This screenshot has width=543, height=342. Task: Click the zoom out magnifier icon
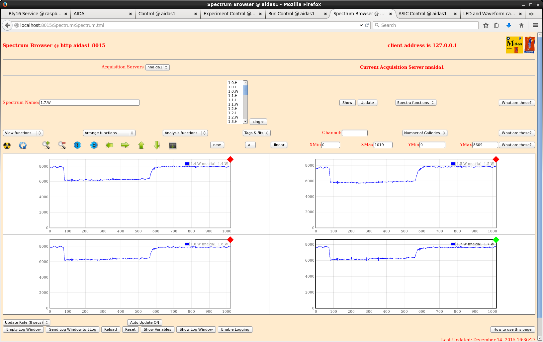point(62,145)
